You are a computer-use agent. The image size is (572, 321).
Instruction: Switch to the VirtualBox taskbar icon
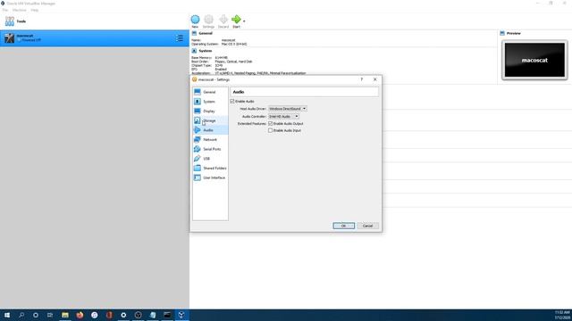[x=181, y=315]
